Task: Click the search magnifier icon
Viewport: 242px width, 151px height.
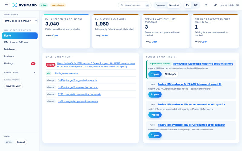Action: pyautogui.click(x=122, y=5)
